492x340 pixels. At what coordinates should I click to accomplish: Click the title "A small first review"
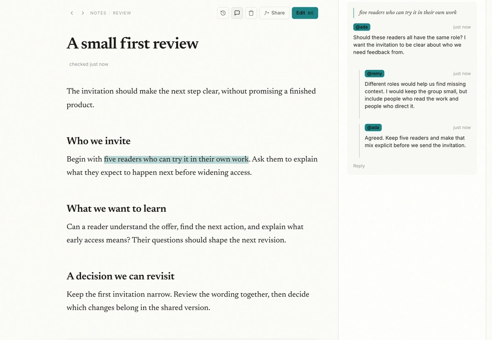pos(132,43)
